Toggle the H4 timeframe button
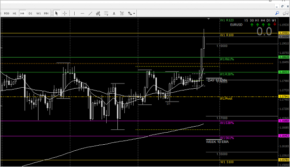Viewport: 290px width, 167px height. coord(22,13)
